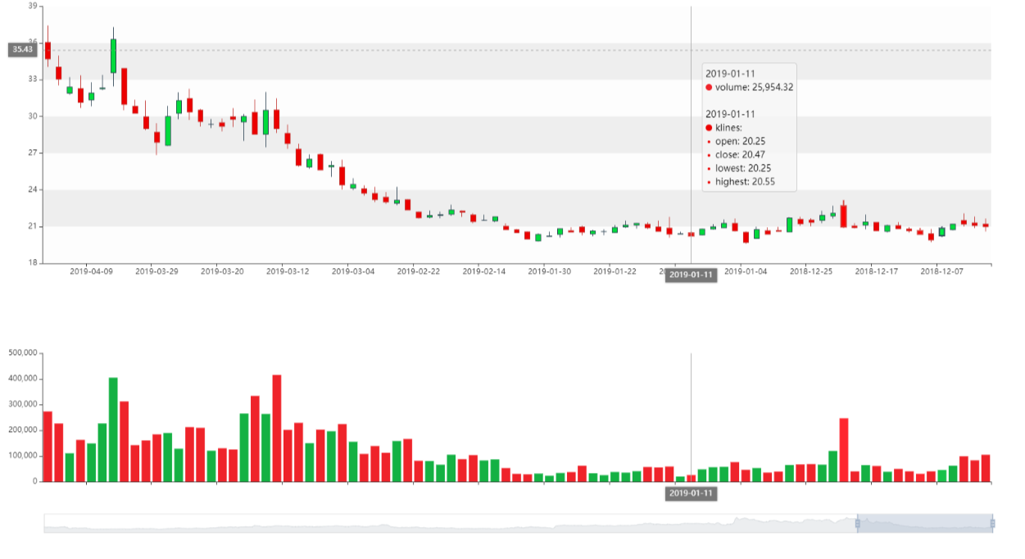The height and width of the screenshot is (559, 1025).
Task: Click the 2019-01-11 pointer label under the volume chart
Action: (691, 493)
